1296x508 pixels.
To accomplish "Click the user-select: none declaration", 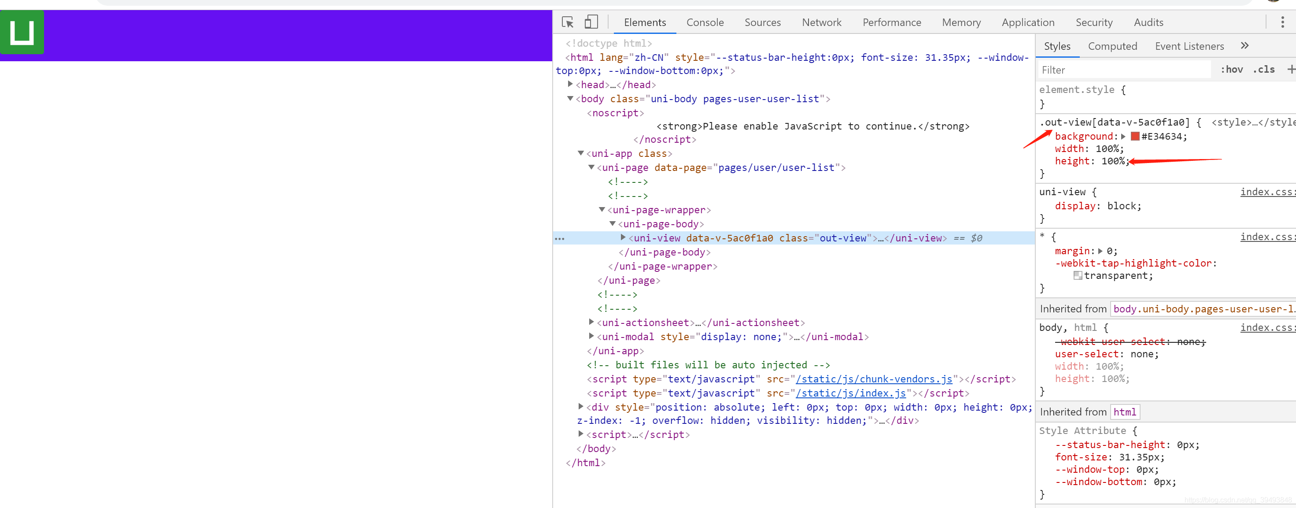I will click(1106, 354).
